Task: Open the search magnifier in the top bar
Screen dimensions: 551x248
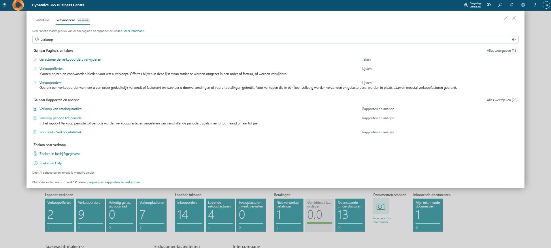Action: tap(500, 5)
